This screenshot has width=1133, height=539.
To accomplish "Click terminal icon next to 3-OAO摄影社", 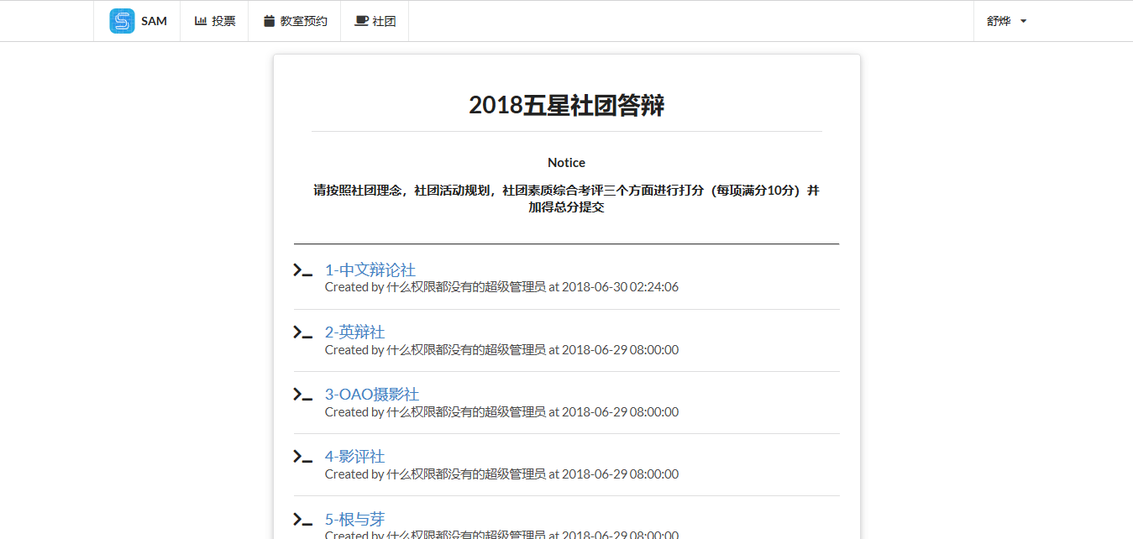I will [x=302, y=395].
